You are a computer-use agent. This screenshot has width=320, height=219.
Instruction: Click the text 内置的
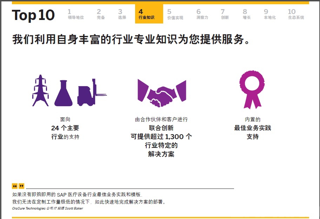[x=253, y=119]
